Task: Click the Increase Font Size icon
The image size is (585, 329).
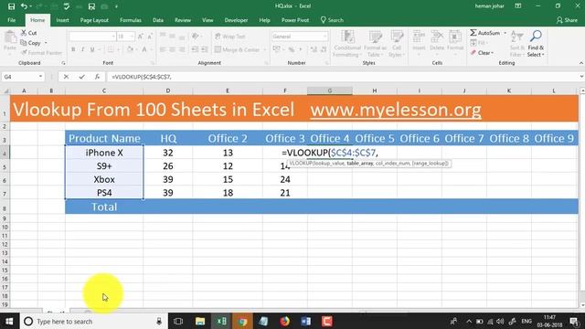Action: tap(140, 37)
